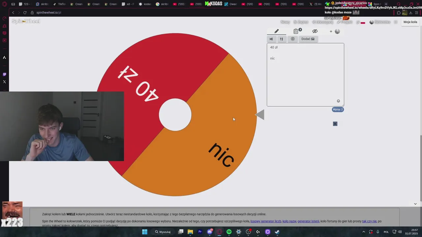This screenshot has height=237, width=422.
Task: Open Twitch in the Opera sidebar
Action: (4, 74)
